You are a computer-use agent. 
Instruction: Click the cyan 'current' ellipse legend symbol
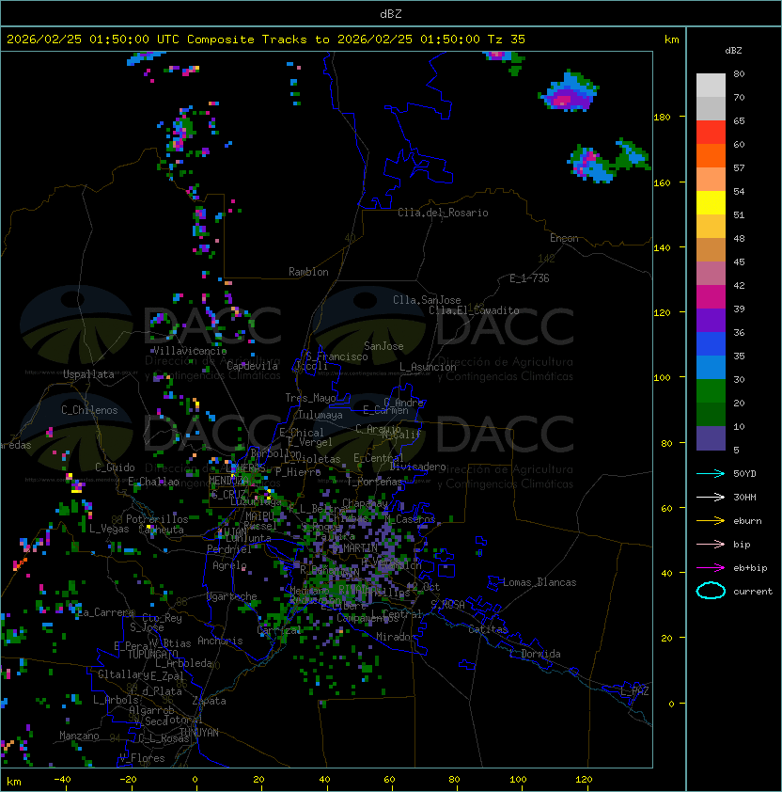[711, 591]
